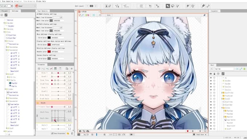247x139 pixels.
Task: Click the Angle Y parameter slider
Action: tap(58, 129)
